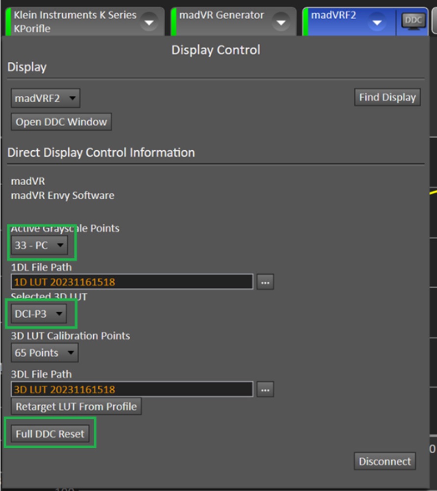Viewport: 437px width, 491px height.
Task: Click Find Display button
Action: pos(387,97)
